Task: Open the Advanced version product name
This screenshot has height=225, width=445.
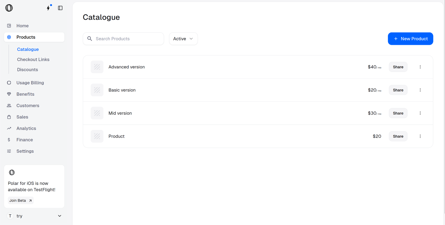Action: [127, 67]
